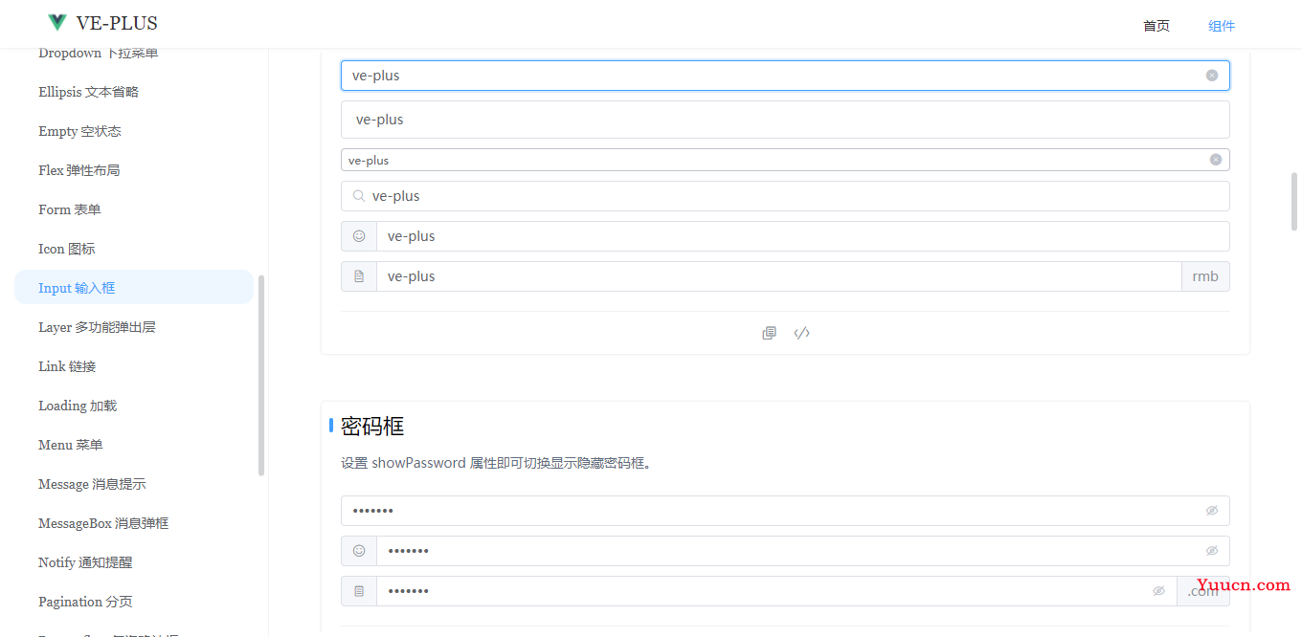This screenshot has width=1302, height=637.
Task: Click the sidebar scrollbar thumb
Action: click(261, 376)
